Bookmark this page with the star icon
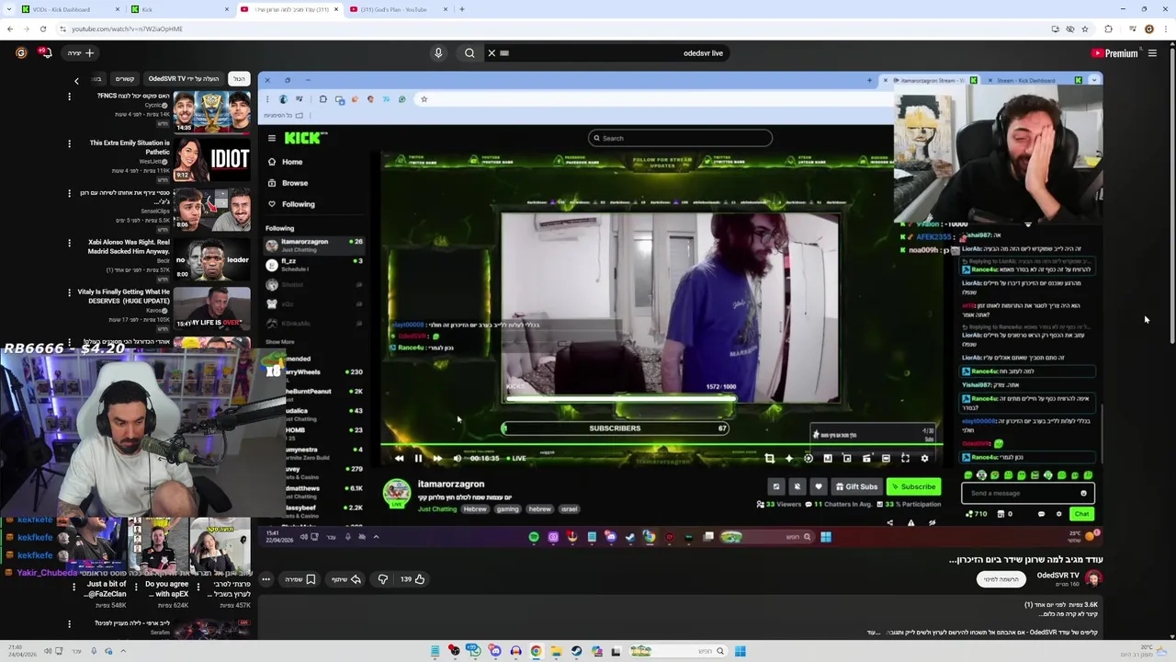Viewport: 1176px width, 662px height. (x=1085, y=29)
